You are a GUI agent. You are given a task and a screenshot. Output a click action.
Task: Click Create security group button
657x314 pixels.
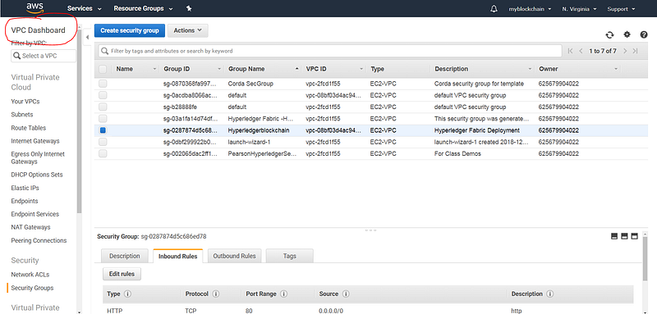click(130, 30)
